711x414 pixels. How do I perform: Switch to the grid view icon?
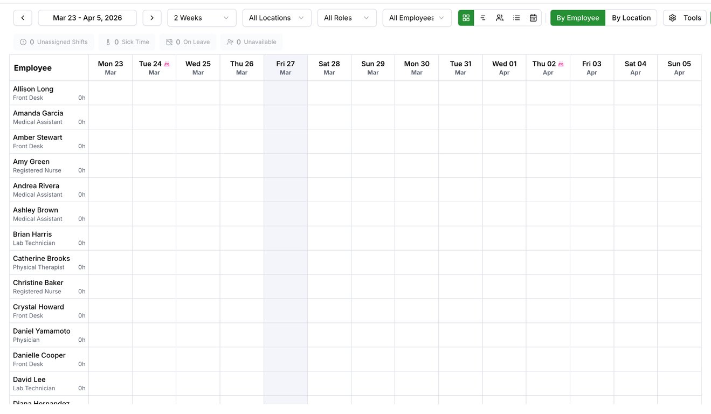(466, 18)
